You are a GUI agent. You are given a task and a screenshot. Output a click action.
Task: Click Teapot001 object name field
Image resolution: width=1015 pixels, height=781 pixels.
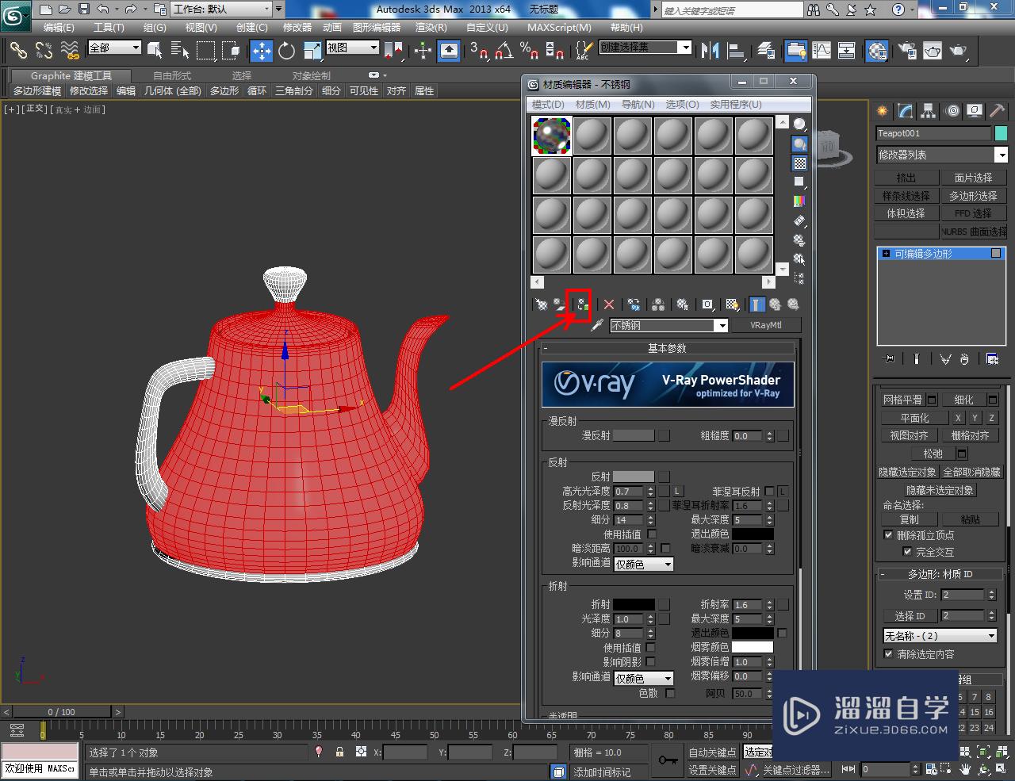coord(933,133)
